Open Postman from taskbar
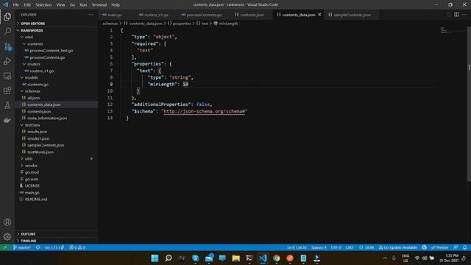The height and width of the screenshot is (265, 471). (290, 258)
